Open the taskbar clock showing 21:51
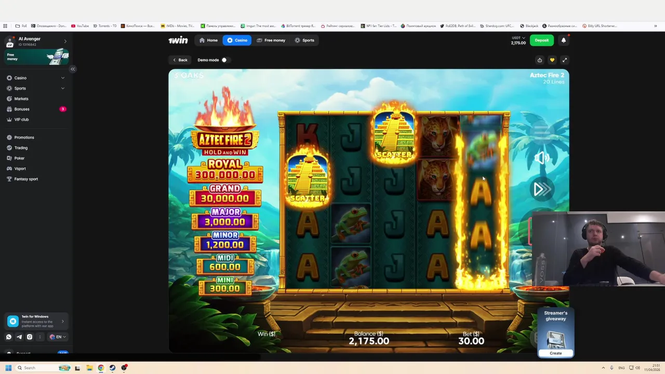The width and height of the screenshot is (665, 374). tap(653, 368)
